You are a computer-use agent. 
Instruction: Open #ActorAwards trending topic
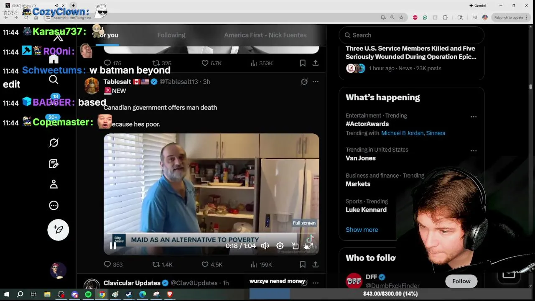[x=367, y=124]
